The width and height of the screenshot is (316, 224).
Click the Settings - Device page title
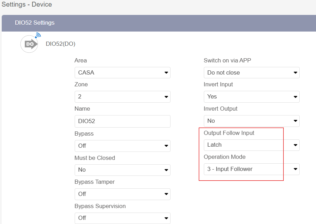pos(27,5)
